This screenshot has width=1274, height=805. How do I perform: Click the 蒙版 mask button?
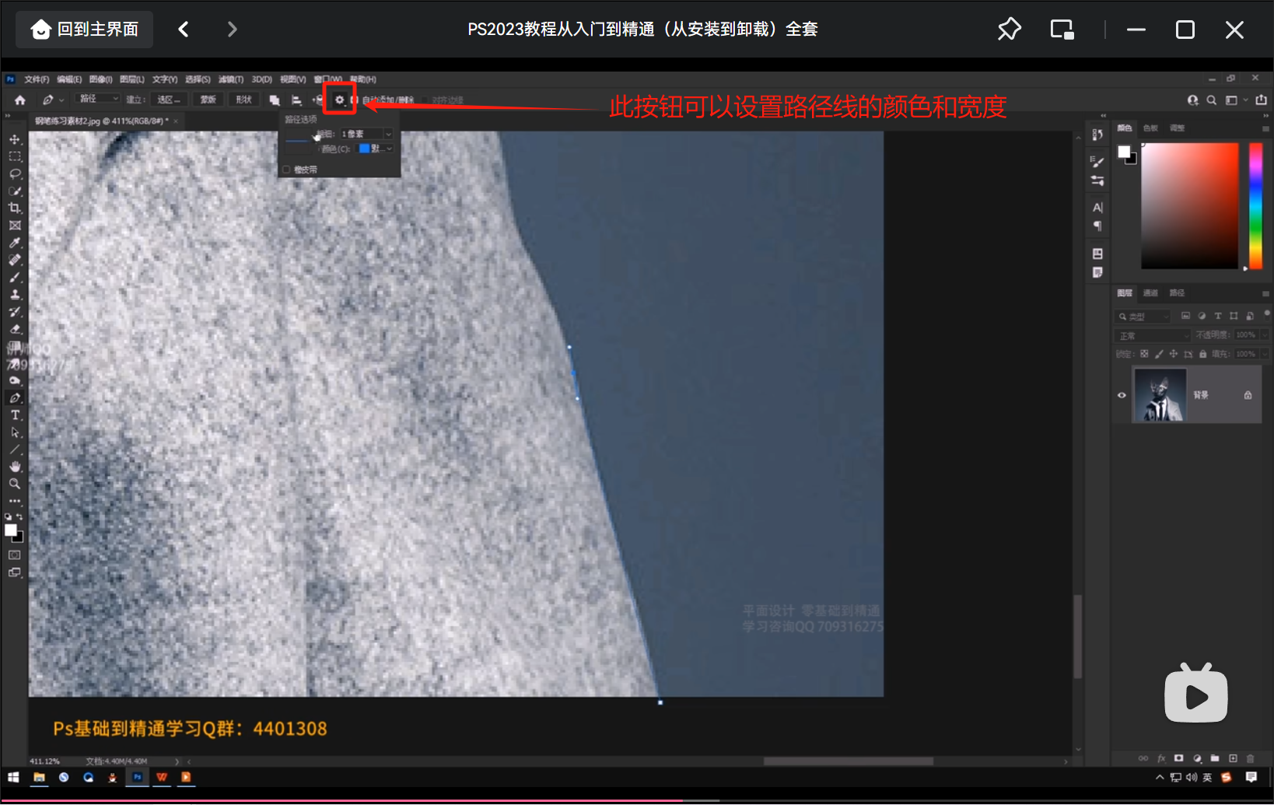tap(208, 100)
